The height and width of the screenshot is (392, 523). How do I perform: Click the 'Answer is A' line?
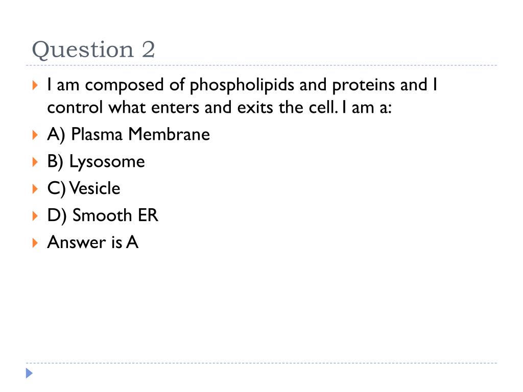click(x=93, y=242)
